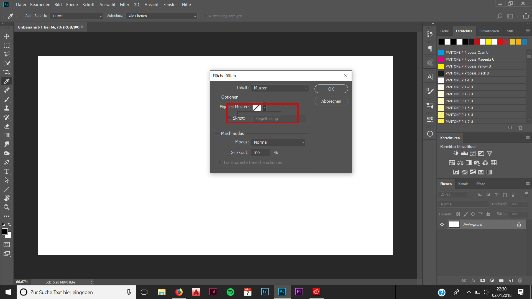Expand the Eigenes Muster picker

point(264,107)
